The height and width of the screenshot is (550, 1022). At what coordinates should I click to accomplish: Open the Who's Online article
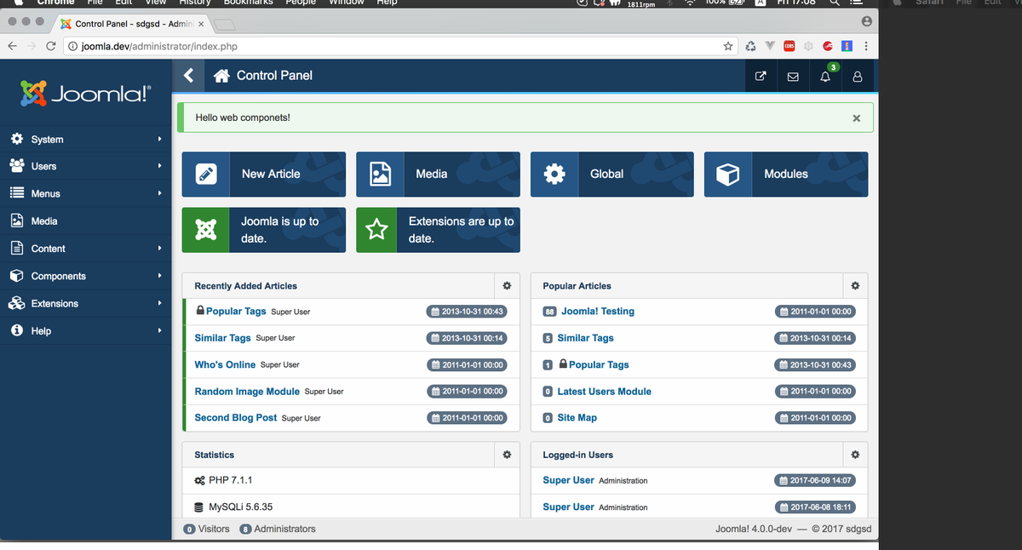[x=225, y=364]
